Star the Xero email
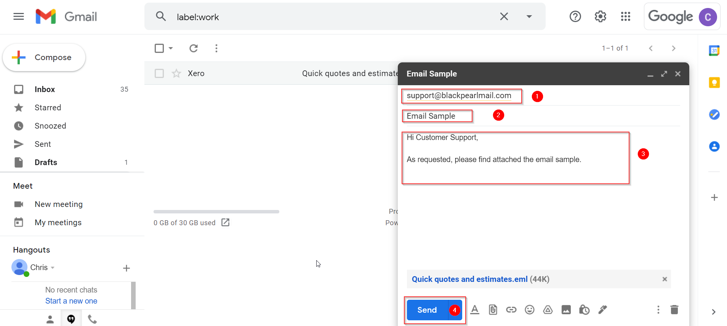 176,73
